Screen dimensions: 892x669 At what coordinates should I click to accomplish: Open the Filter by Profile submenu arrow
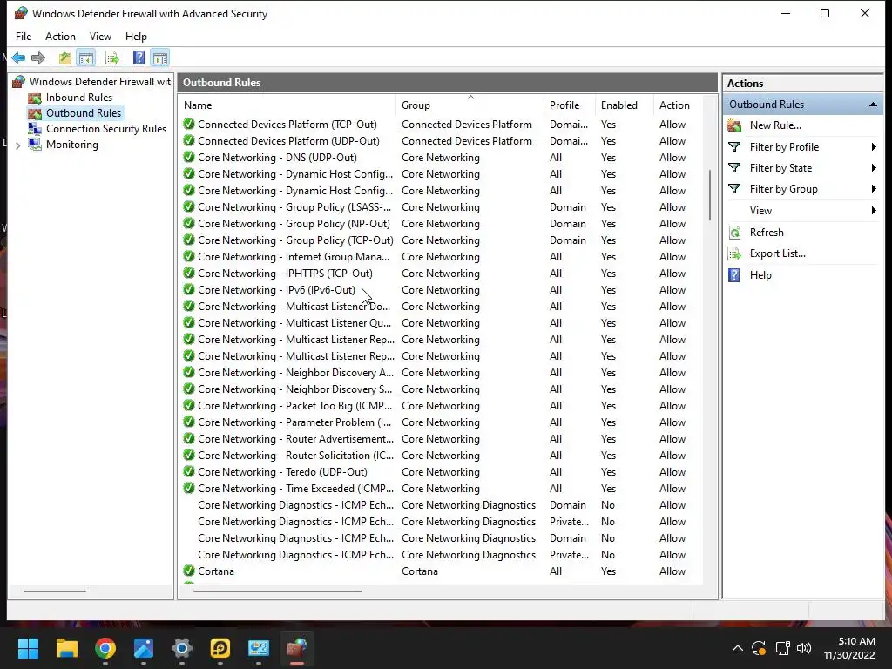(x=874, y=146)
